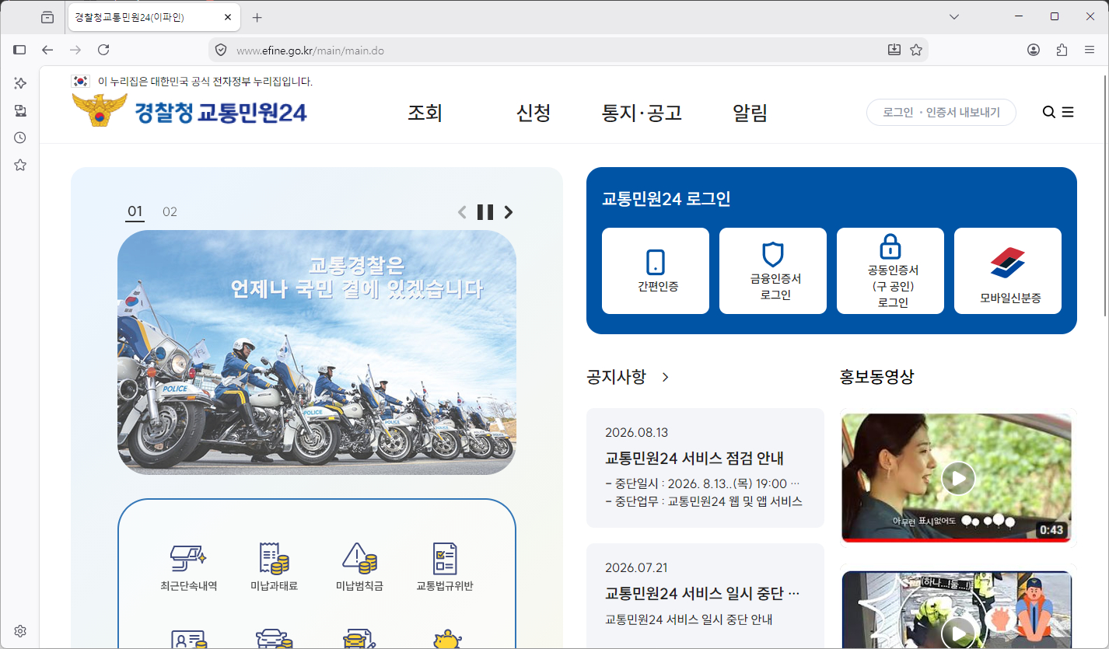1109x649 pixels.
Task: Open the 알림 menu
Action: point(750,113)
